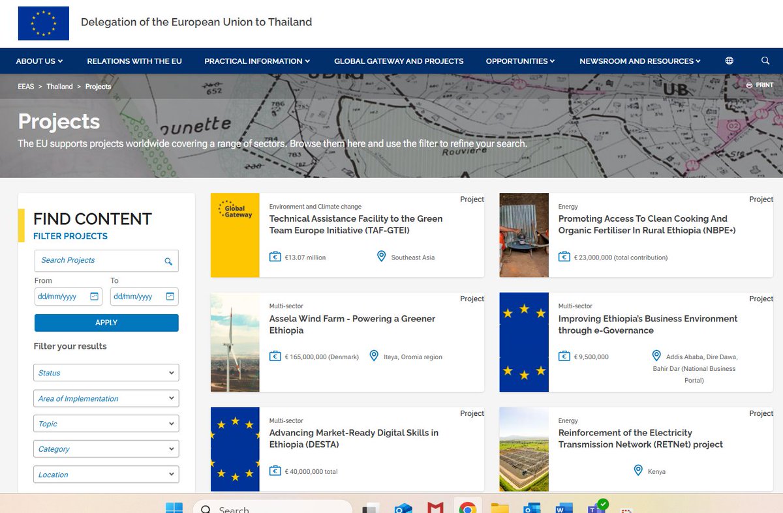Expand the Status filter dropdown
783x513 pixels.
(x=106, y=372)
